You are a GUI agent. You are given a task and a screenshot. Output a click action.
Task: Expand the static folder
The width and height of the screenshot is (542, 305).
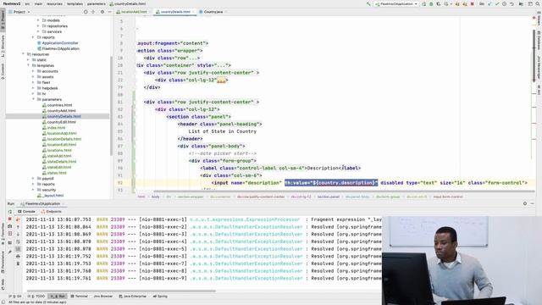29,60
